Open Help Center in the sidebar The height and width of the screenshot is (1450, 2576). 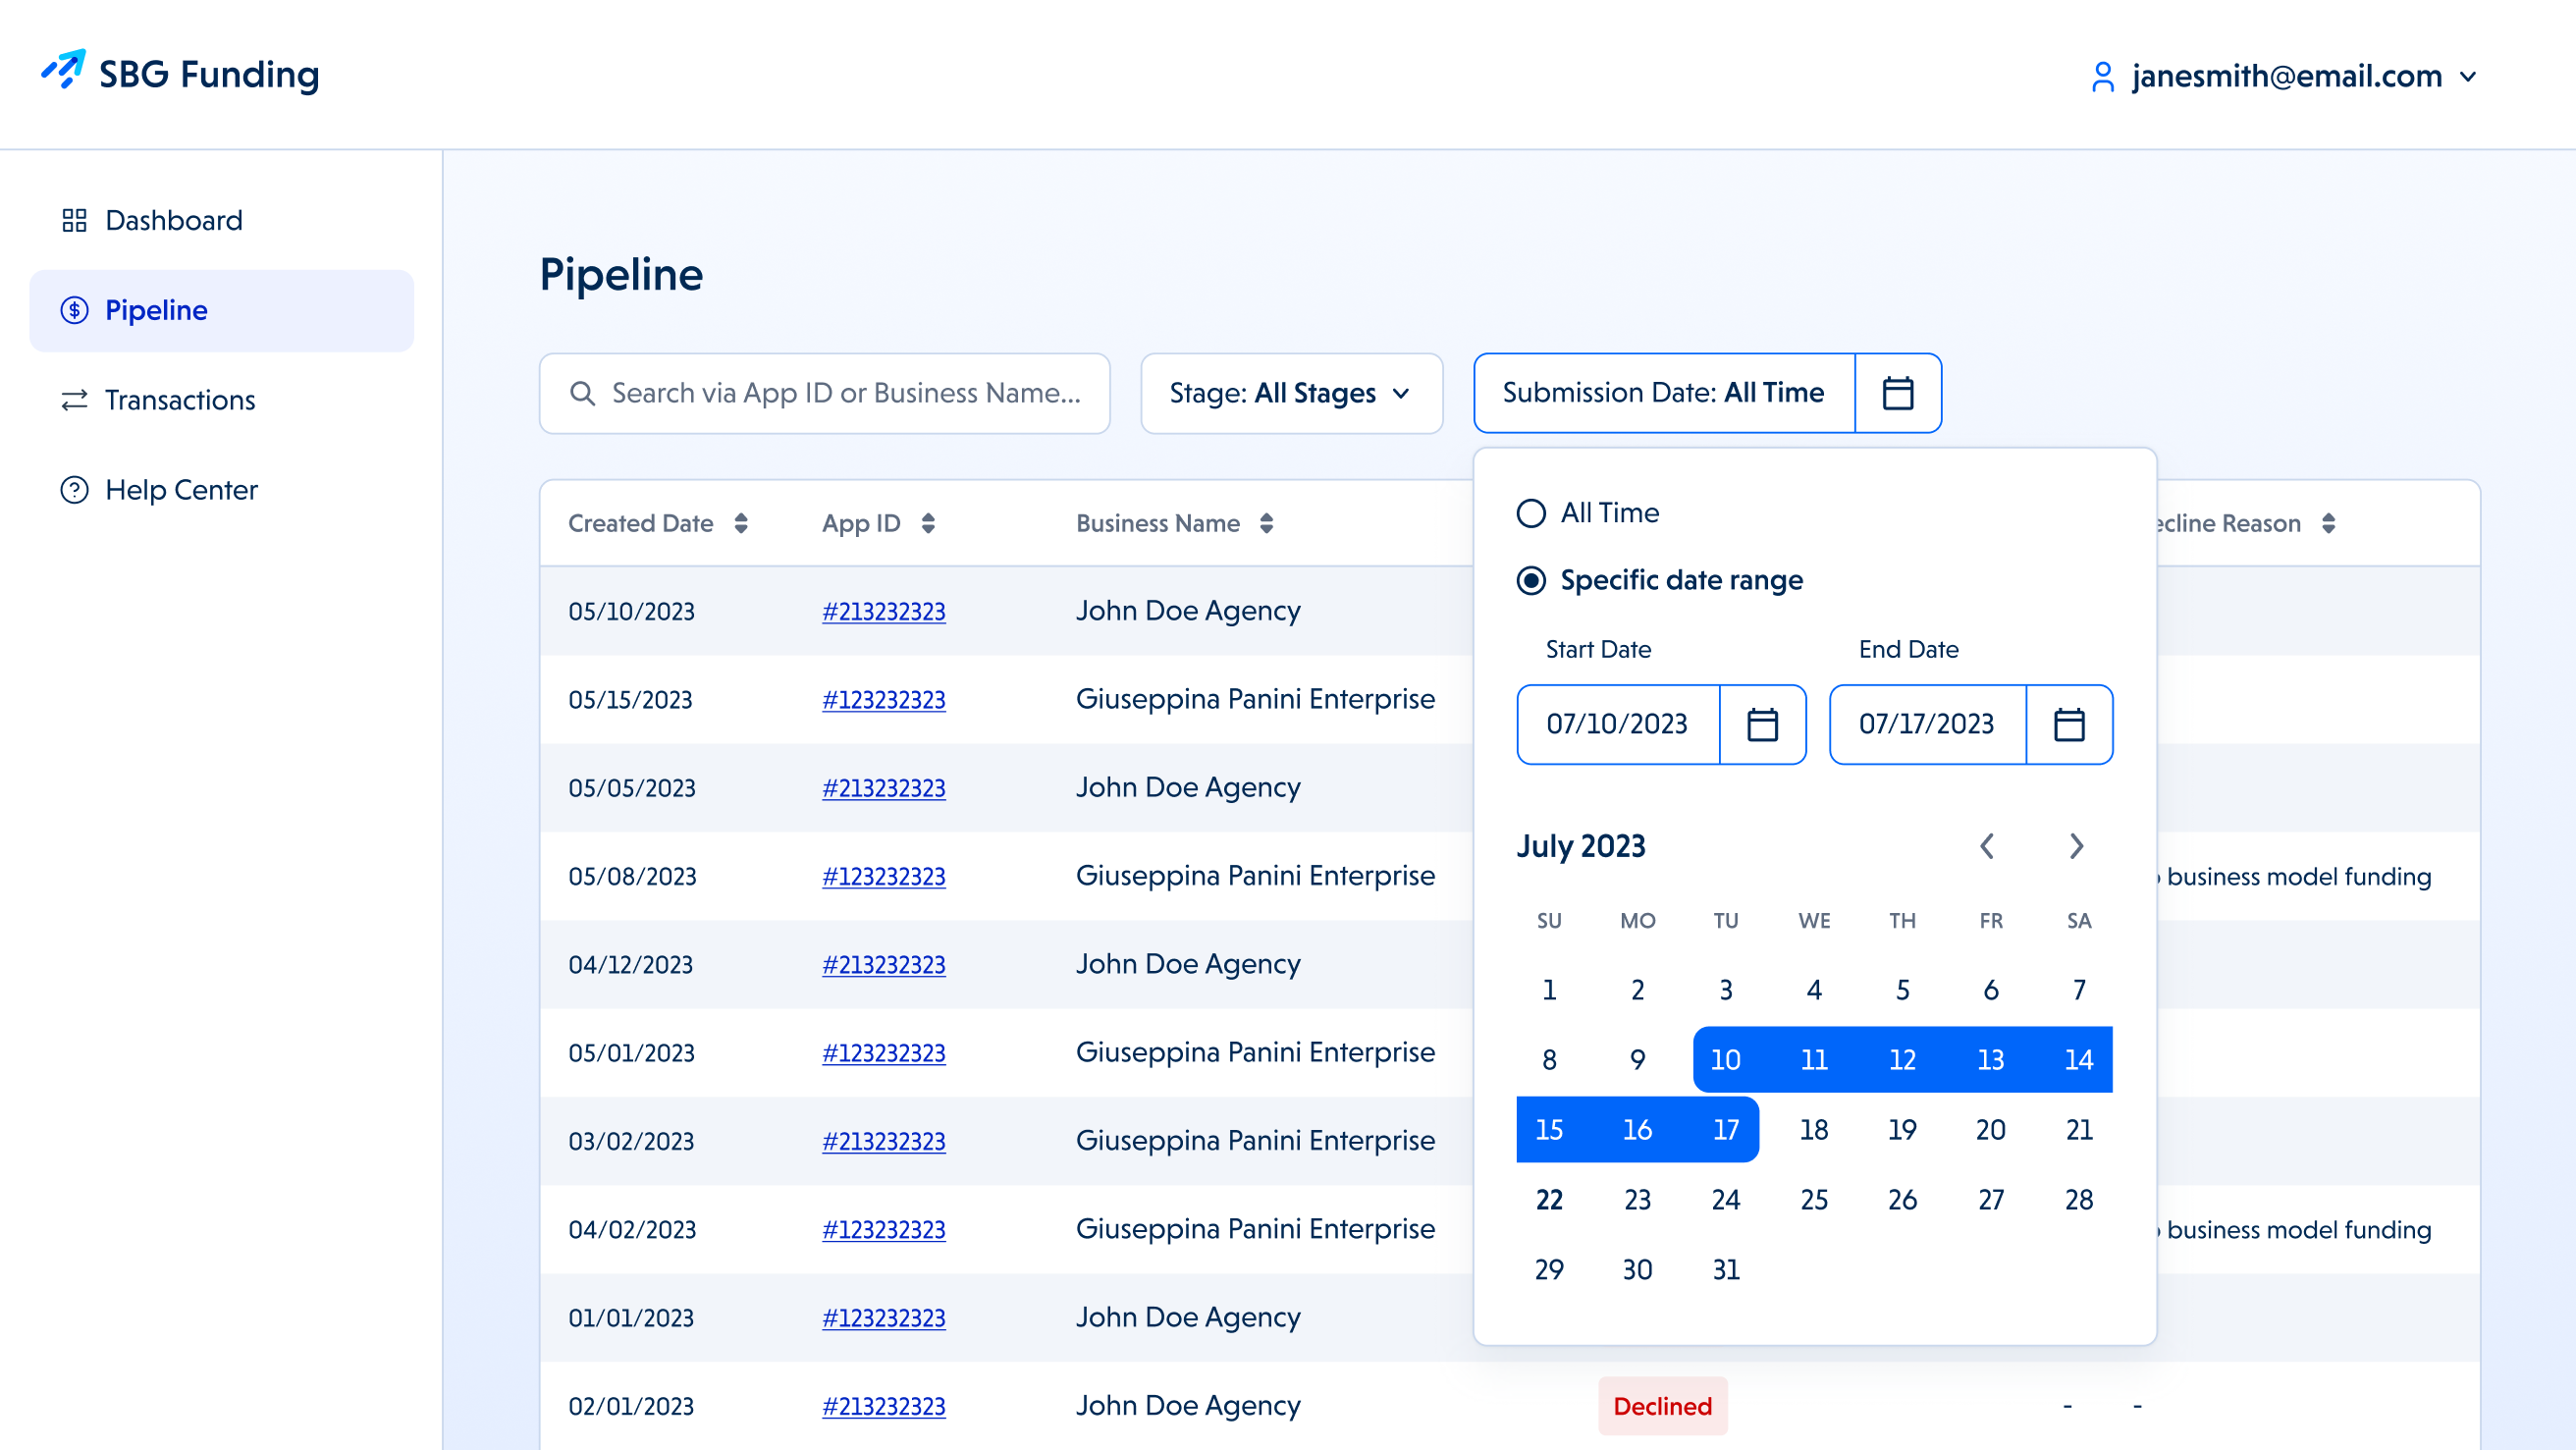pos(221,490)
